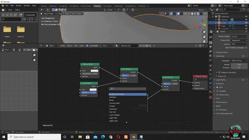Enable the Motion Blur checkbox
249x140 pixels.
click(x=217, y=95)
